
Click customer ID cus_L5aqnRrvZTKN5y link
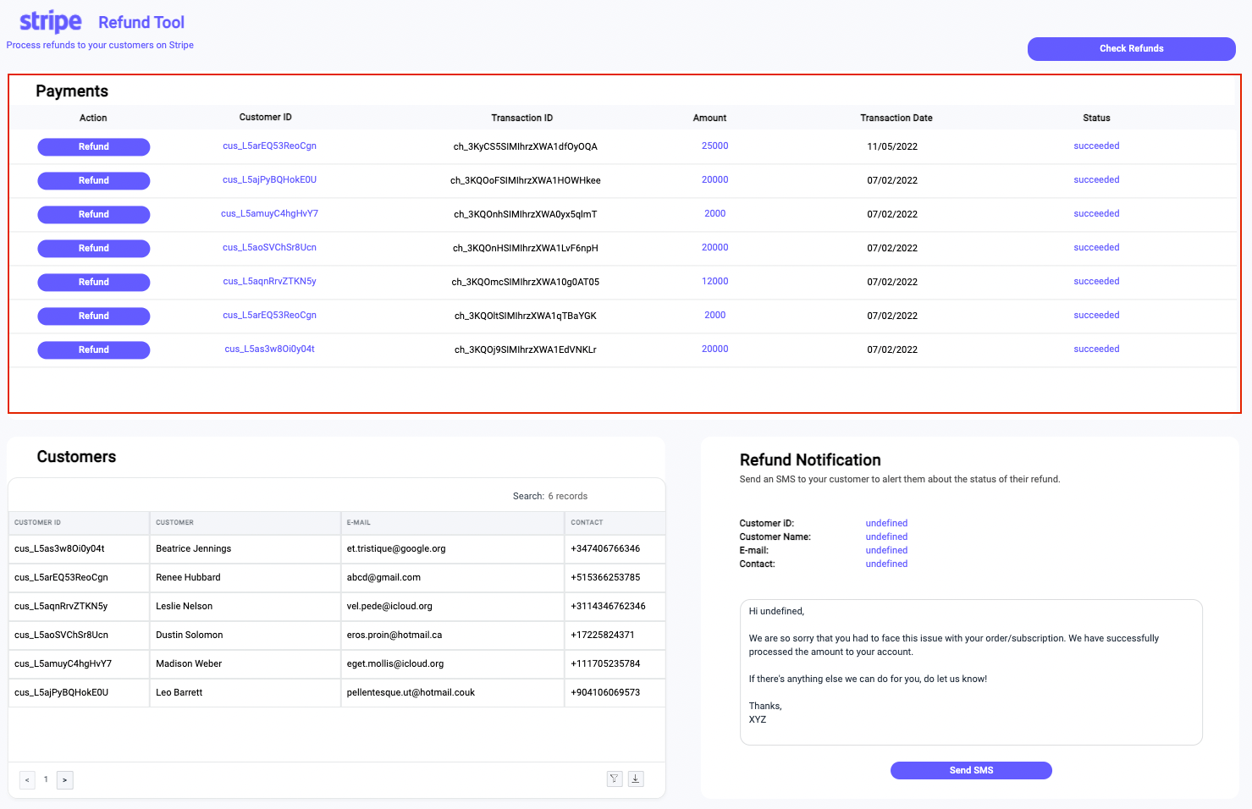pyautogui.click(x=269, y=281)
